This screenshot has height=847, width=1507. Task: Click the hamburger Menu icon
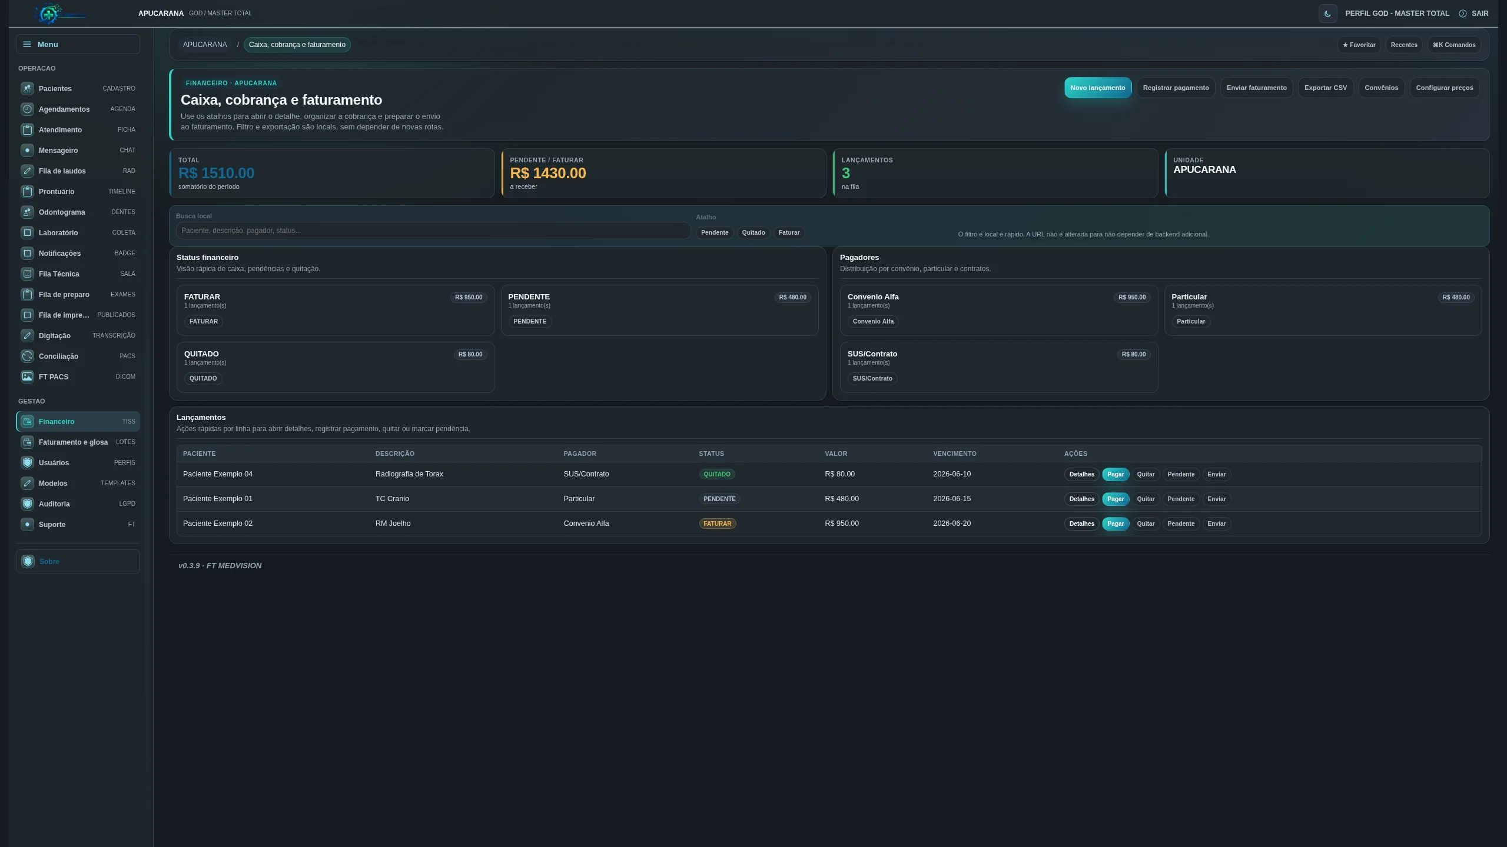point(27,44)
